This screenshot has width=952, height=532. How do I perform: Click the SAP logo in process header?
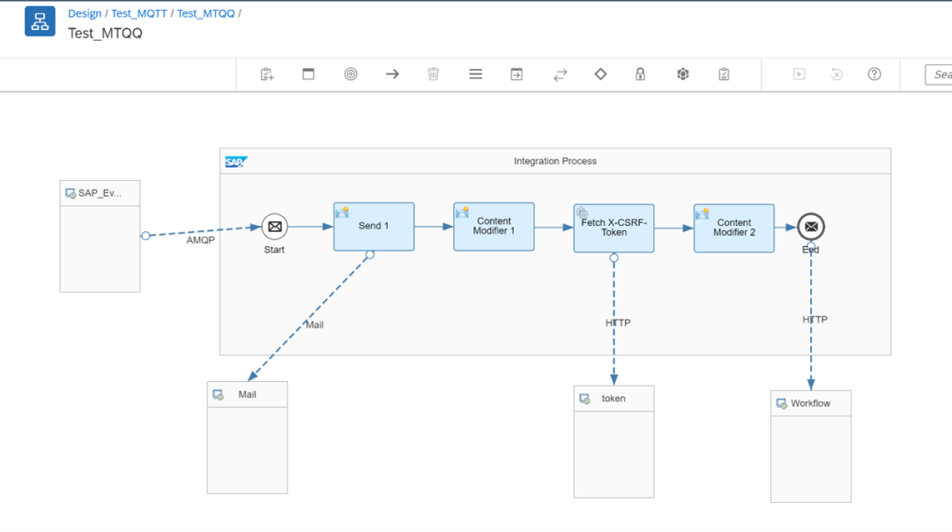click(x=236, y=161)
